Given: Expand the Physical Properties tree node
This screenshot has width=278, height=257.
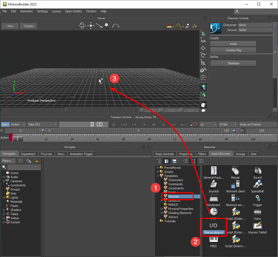Looking at the screenshot, I should pos(162,209).
